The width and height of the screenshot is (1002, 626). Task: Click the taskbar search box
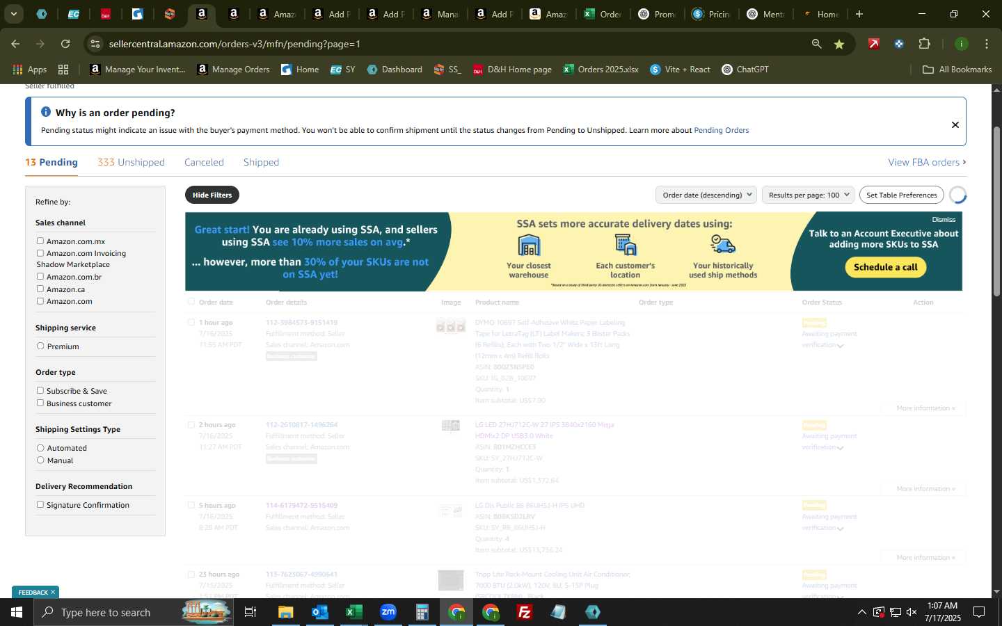click(x=132, y=612)
